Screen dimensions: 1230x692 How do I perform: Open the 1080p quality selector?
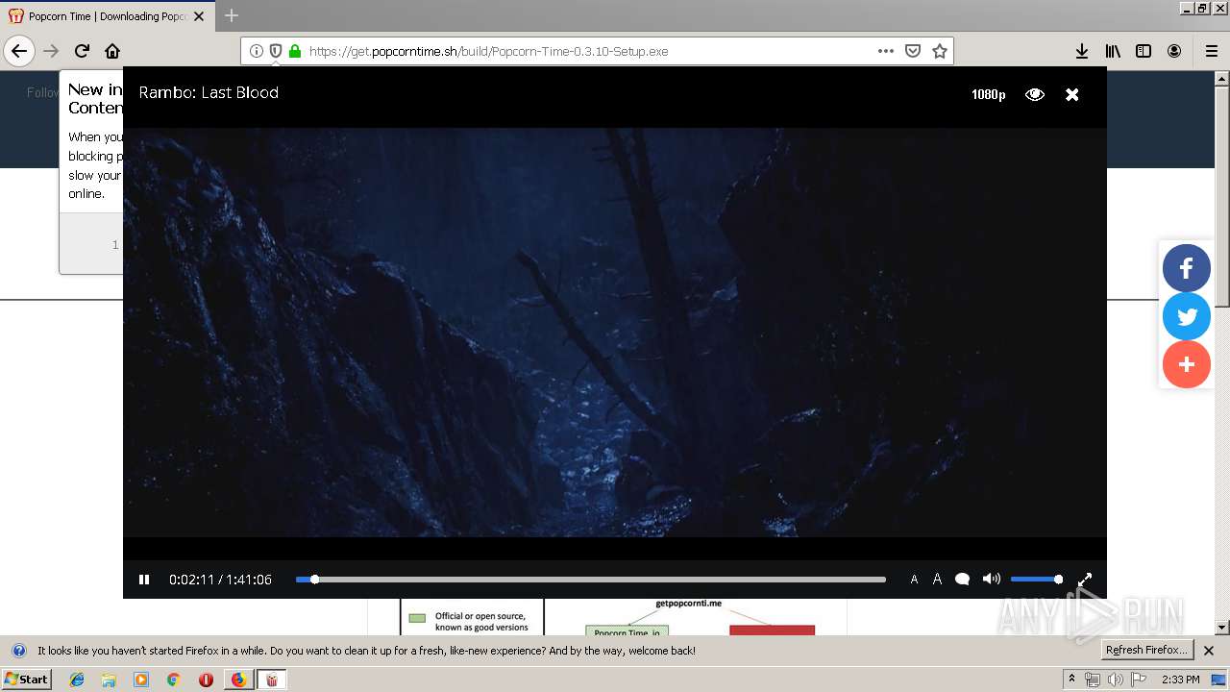click(988, 94)
